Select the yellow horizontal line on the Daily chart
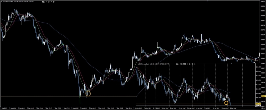The width and height of the screenshot is (266, 110). point(196,104)
